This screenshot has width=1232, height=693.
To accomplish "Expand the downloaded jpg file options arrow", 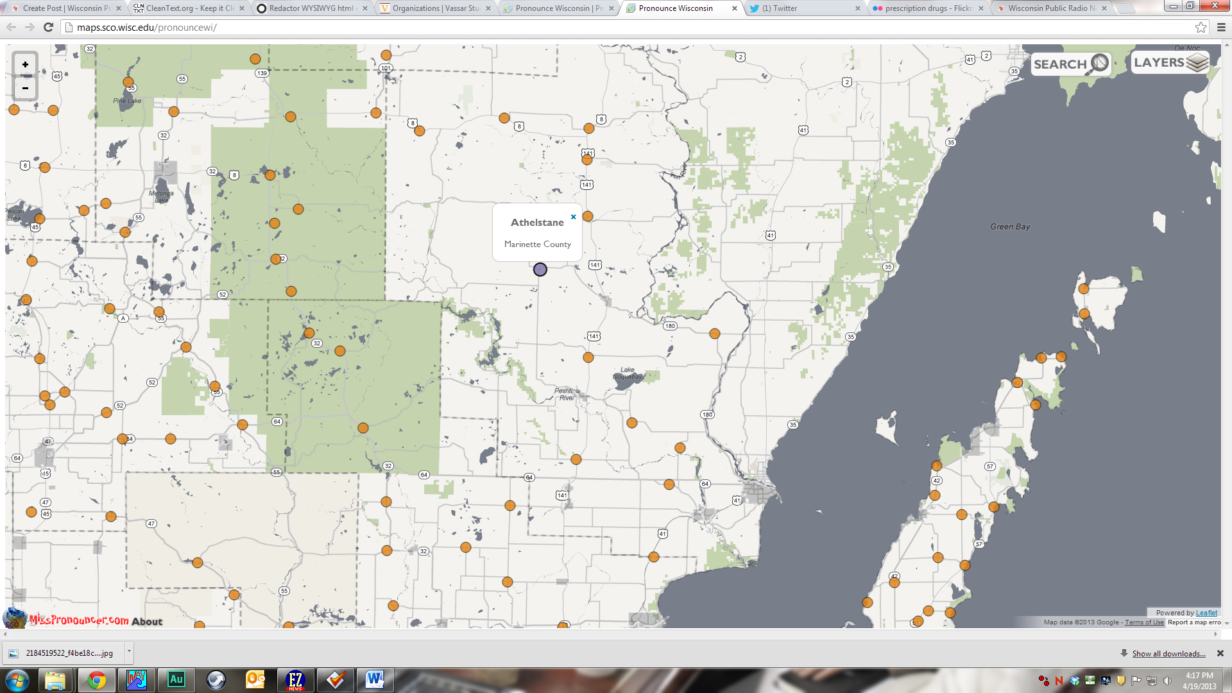I will pos(129,652).
